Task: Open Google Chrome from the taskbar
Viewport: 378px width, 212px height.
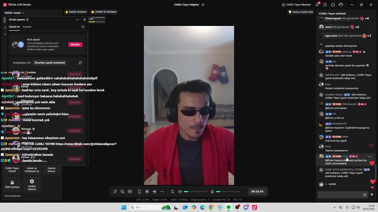Action: point(211,207)
